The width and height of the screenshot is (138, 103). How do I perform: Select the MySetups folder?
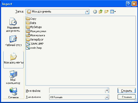coord(34,27)
